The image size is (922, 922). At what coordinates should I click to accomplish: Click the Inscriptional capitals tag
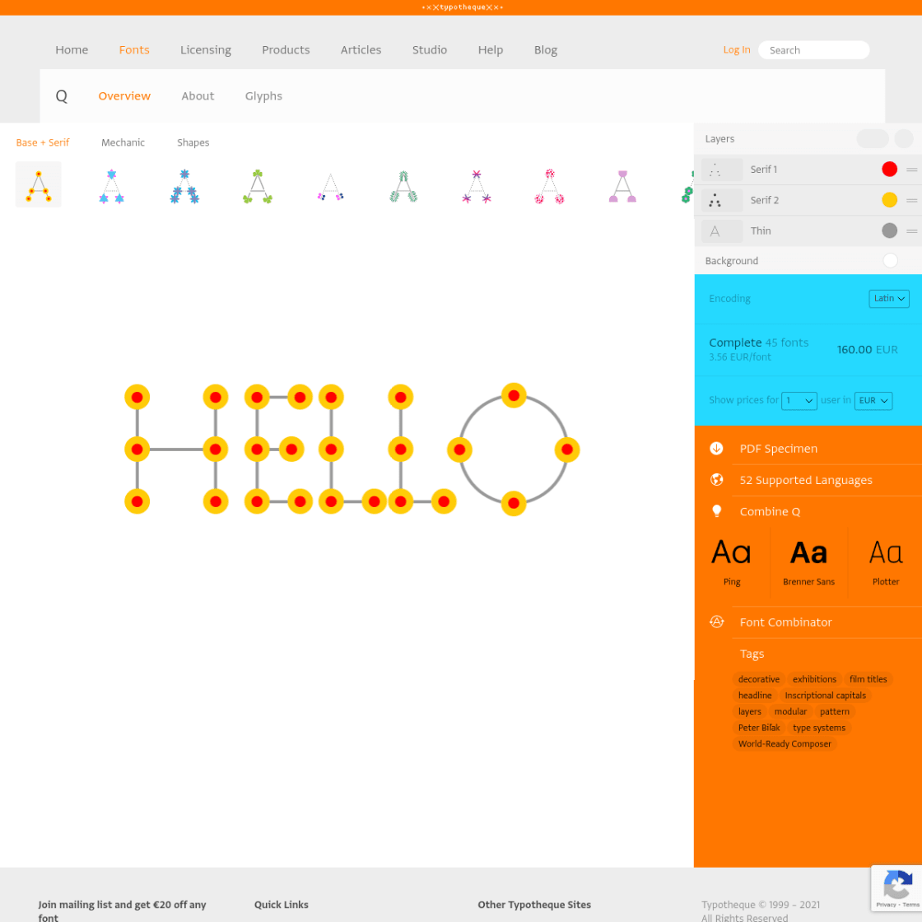click(825, 695)
